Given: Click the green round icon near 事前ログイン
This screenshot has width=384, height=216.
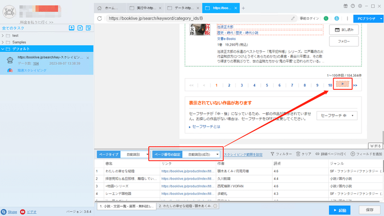Looking at the screenshot, I should pyautogui.click(x=326, y=18).
